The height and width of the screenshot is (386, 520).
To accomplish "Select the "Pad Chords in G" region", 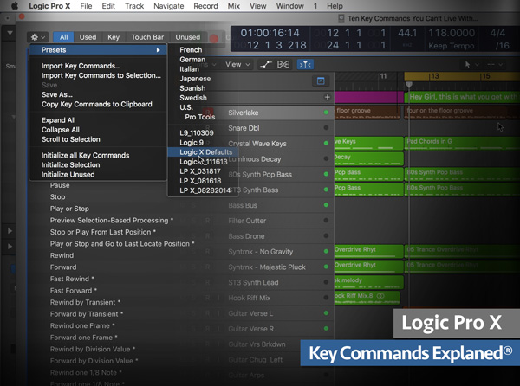I will 462,144.
